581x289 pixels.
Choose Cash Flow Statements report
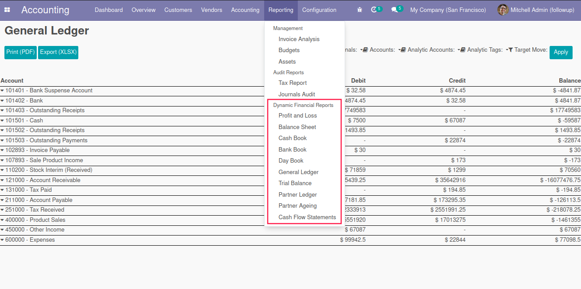[x=307, y=217]
